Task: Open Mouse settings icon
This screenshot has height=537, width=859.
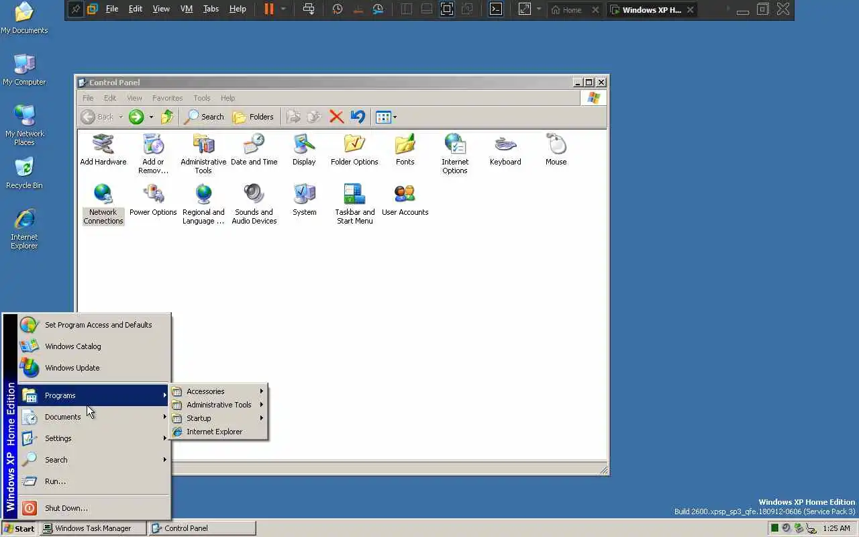Action: pos(556,149)
